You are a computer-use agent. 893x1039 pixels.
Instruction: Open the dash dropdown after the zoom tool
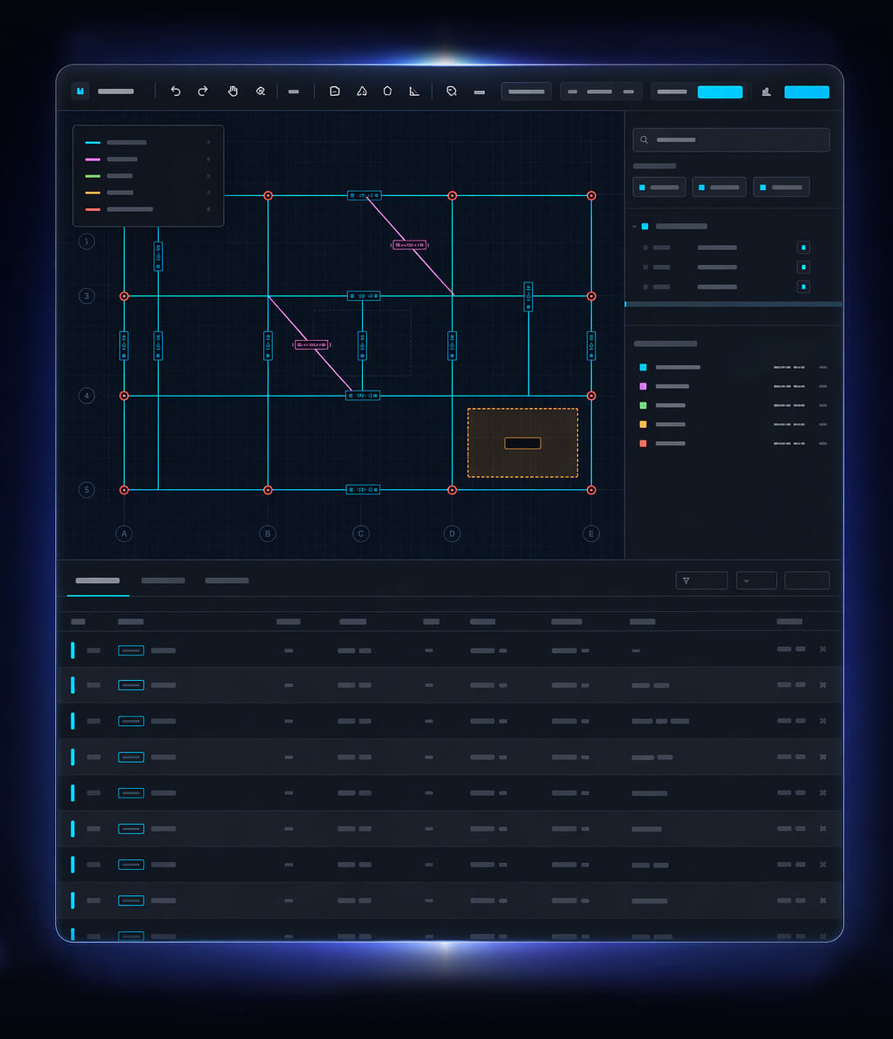tap(294, 92)
